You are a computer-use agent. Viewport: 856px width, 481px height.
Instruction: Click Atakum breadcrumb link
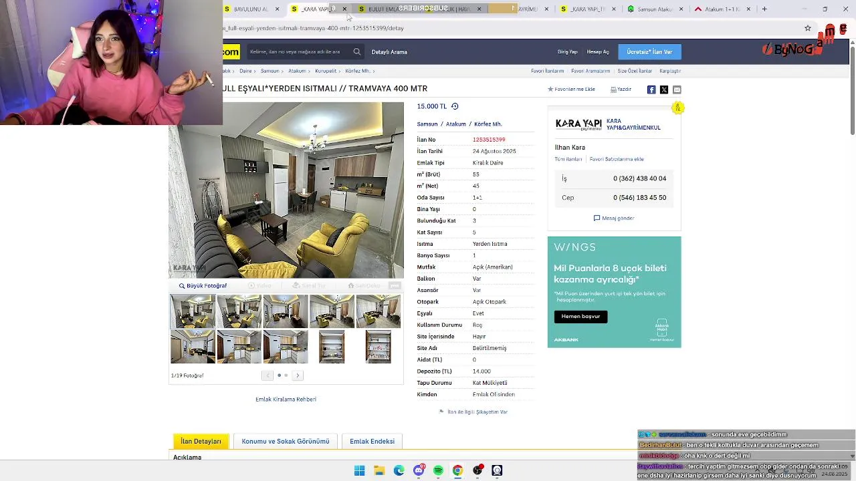[297, 71]
